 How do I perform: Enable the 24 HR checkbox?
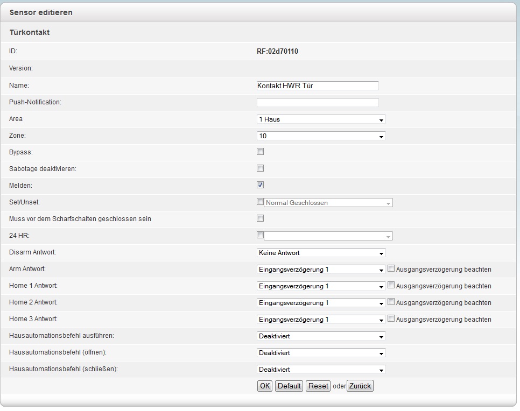pos(261,235)
